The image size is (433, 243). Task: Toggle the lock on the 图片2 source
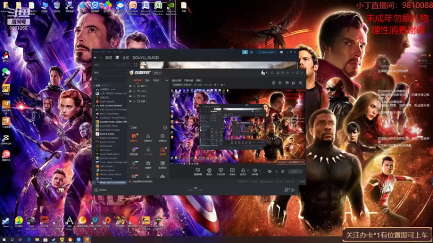tap(134, 86)
